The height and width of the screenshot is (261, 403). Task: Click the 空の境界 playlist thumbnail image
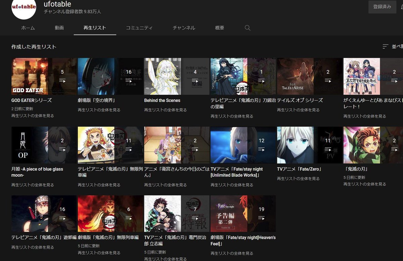(x=110, y=76)
